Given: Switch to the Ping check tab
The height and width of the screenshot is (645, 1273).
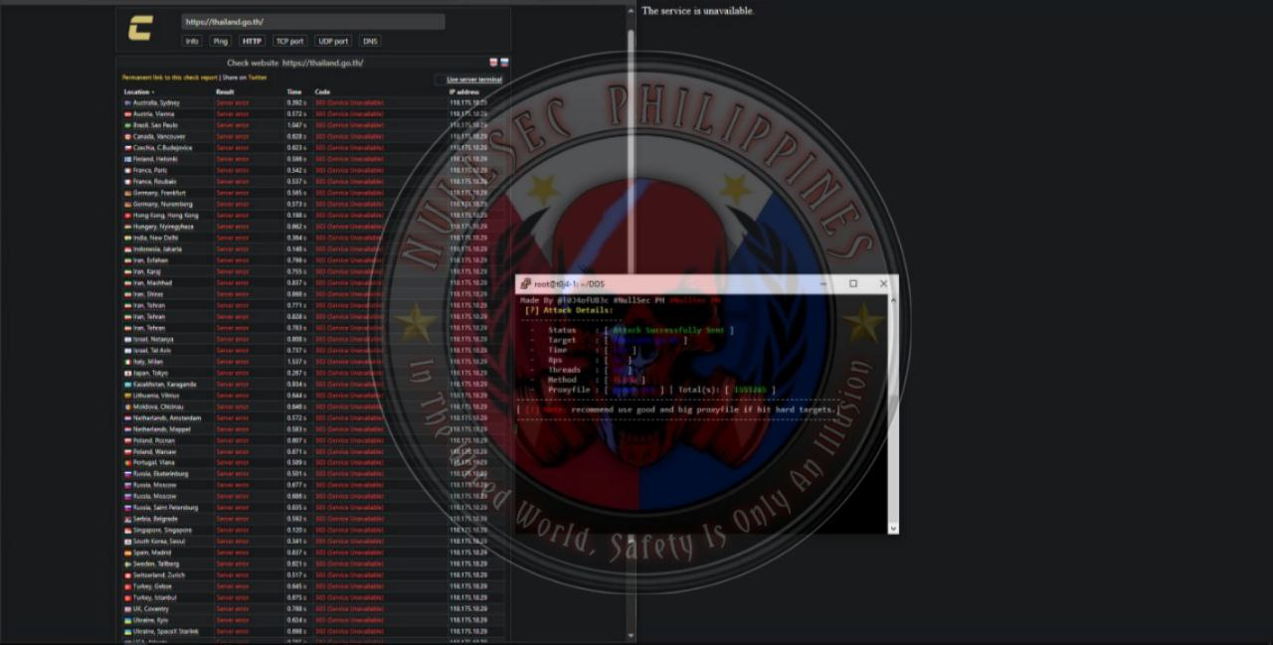Looking at the screenshot, I should pyautogui.click(x=221, y=42).
